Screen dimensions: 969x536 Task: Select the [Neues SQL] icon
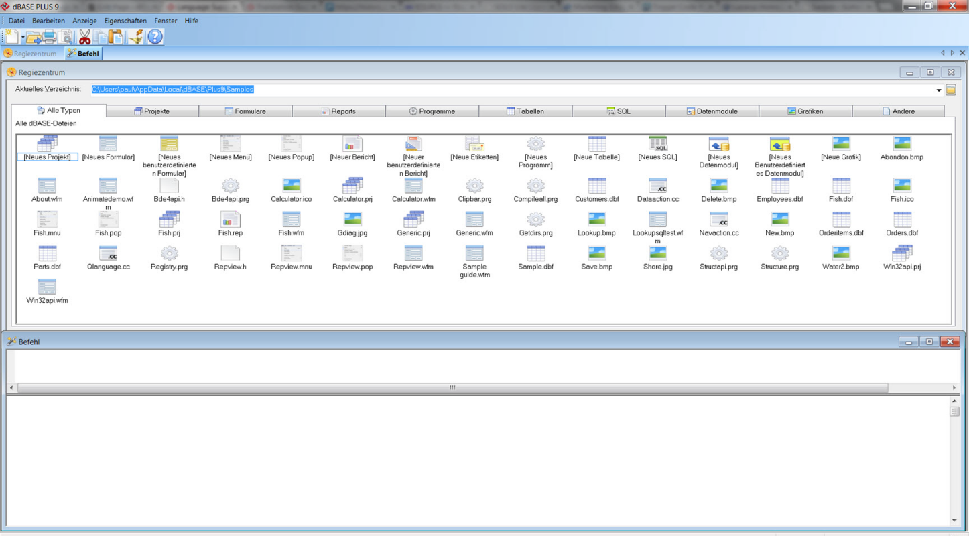tap(658, 143)
